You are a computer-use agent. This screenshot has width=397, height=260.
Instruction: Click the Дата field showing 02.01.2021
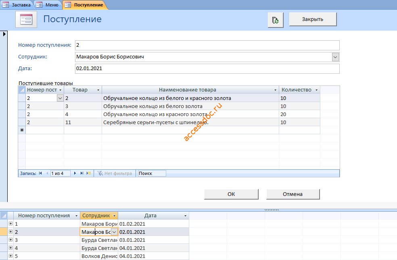[x=207, y=69]
